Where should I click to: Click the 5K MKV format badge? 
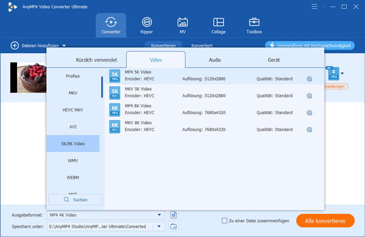click(115, 93)
